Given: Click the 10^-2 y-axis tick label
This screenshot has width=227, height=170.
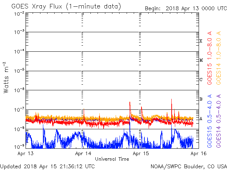Looking at the screenshot, I should point(19,14).
